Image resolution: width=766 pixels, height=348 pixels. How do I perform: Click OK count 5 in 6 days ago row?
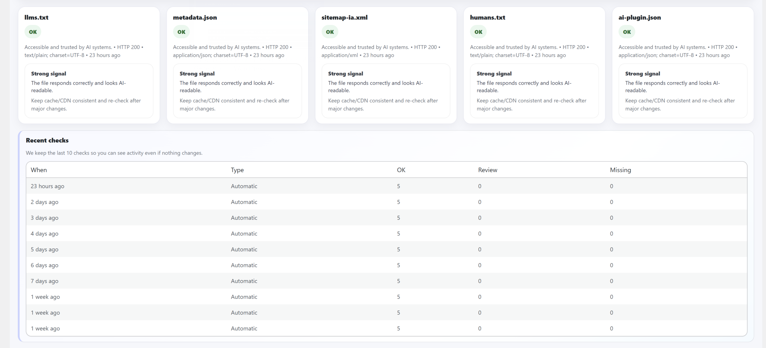399,265
